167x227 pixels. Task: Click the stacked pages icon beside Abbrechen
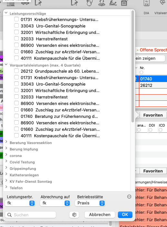coord(74,214)
